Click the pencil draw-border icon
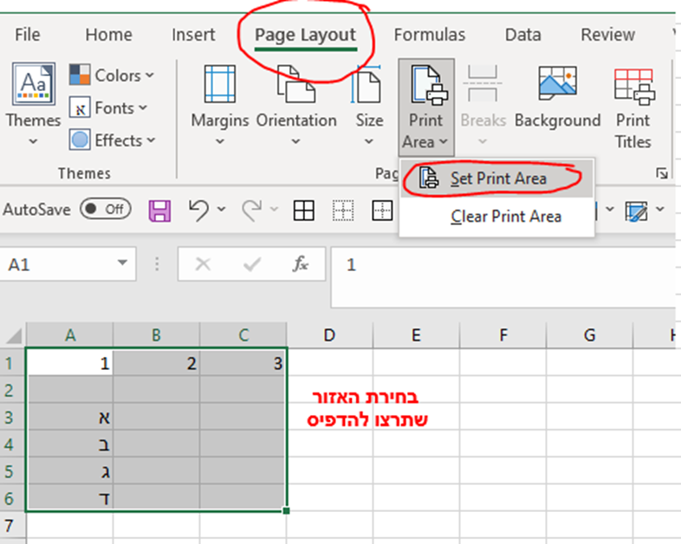The height and width of the screenshot is (544, 681). [636, 210]
